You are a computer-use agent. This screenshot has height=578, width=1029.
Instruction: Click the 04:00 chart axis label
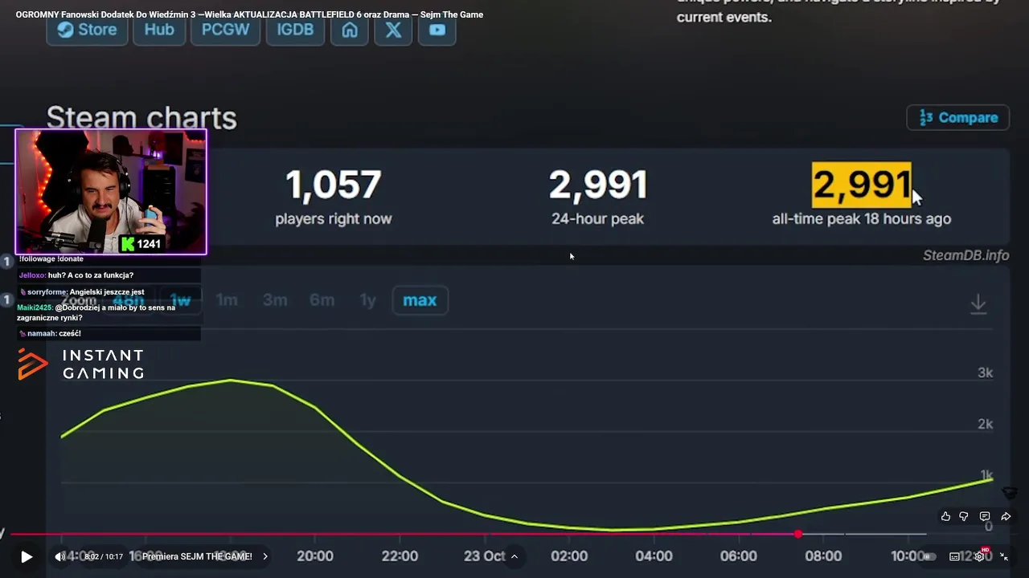(654, 556)
